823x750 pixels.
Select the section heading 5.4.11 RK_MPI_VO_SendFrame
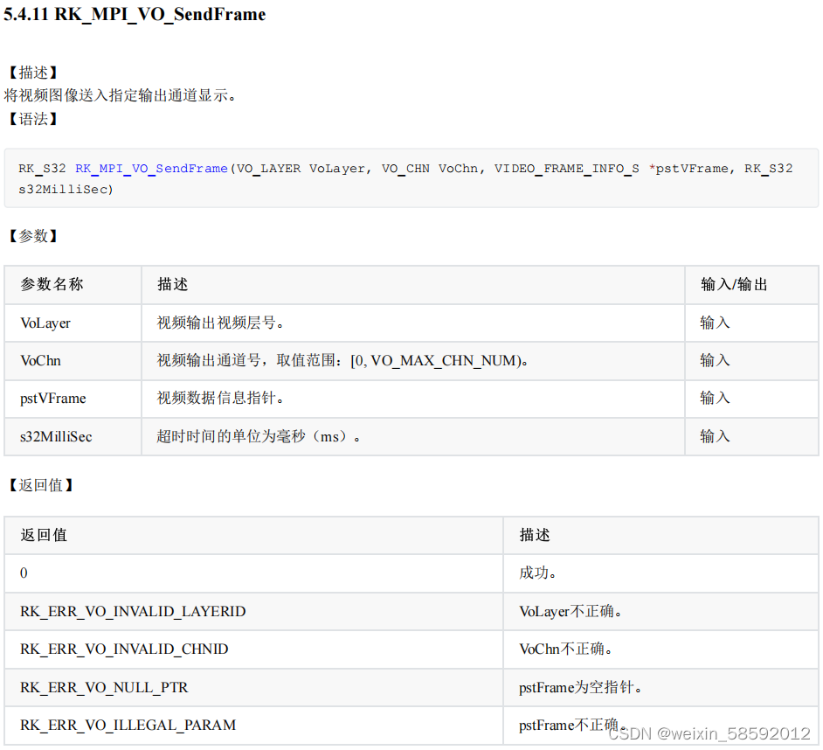133,15
